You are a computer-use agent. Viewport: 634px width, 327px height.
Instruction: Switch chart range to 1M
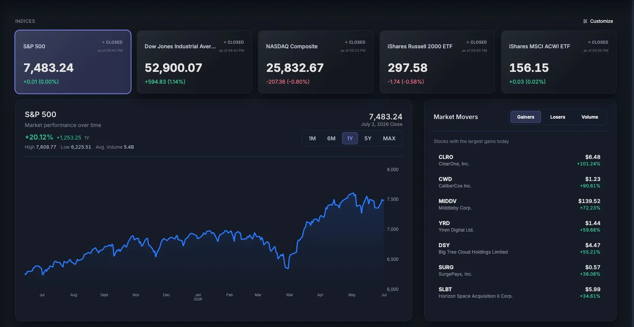pos(312,138)
